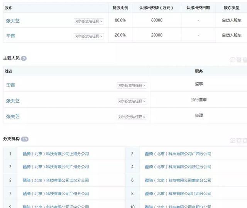Open 酷骑（北京）科技有限公司兰州分公司 branch link
Viewport: 247px width, 208px height.
[56, 193]
